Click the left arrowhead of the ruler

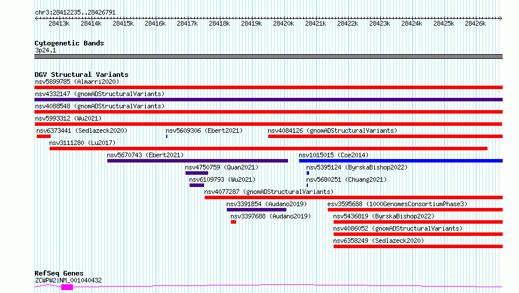(x=36, y=18)
